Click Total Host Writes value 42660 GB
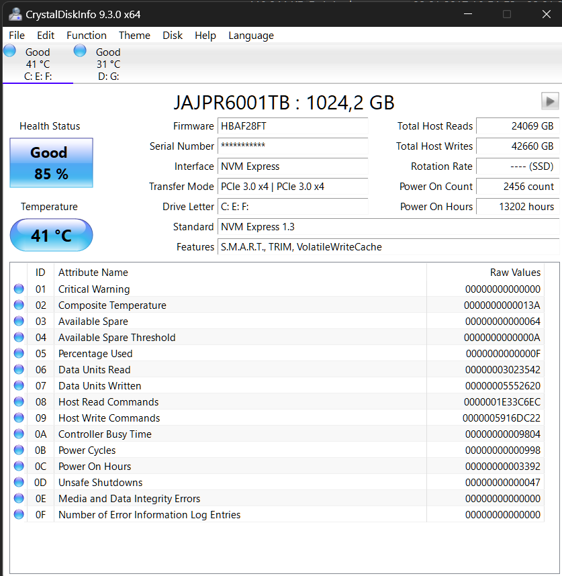Screen dimensions: 562x576 (518, 146)
